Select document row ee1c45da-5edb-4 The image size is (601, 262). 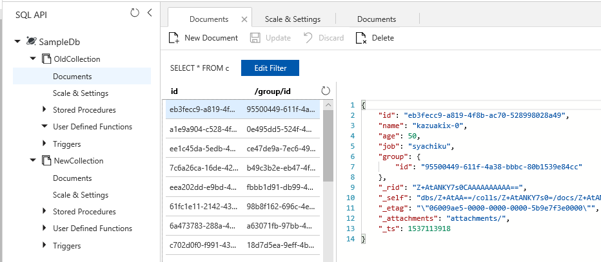242,148
